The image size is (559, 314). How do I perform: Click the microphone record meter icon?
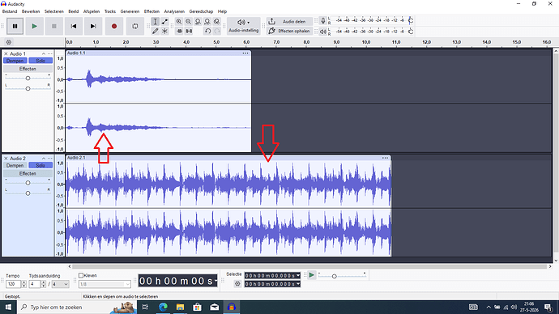click(322, 21)
